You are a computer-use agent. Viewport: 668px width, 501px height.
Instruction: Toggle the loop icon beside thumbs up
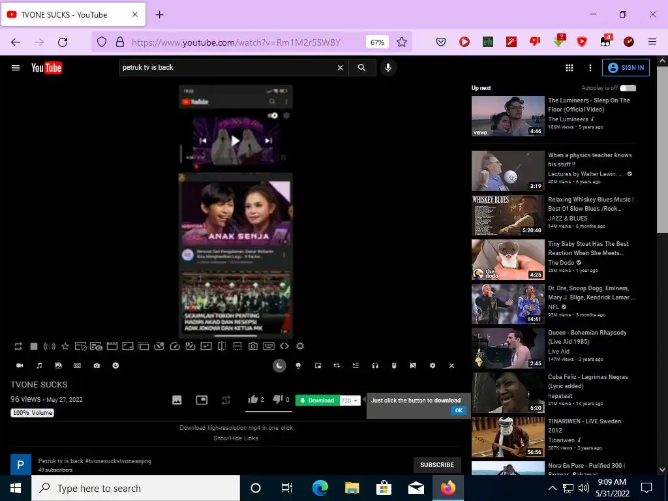click(226, 400)
